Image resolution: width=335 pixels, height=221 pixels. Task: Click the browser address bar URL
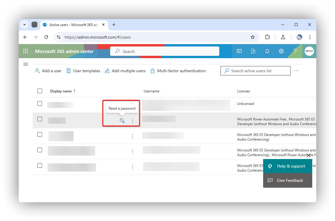98,37
